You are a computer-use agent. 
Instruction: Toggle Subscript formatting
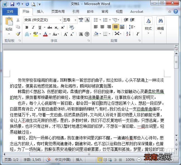56,27
